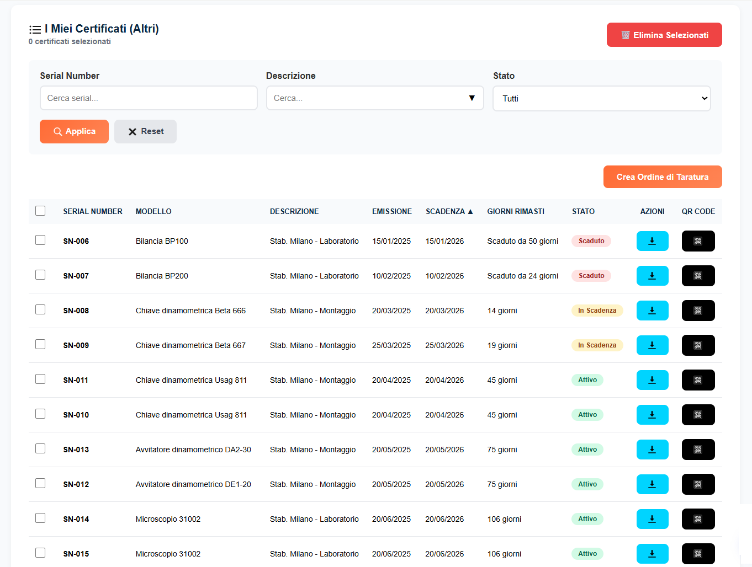752x567 pixels.
Task: Open QR code for SN-009
Action: point(698,345)
